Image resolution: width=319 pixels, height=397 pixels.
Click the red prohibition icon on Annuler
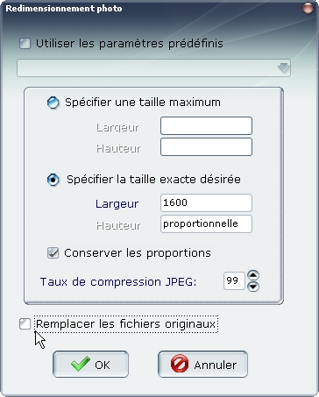180,364
